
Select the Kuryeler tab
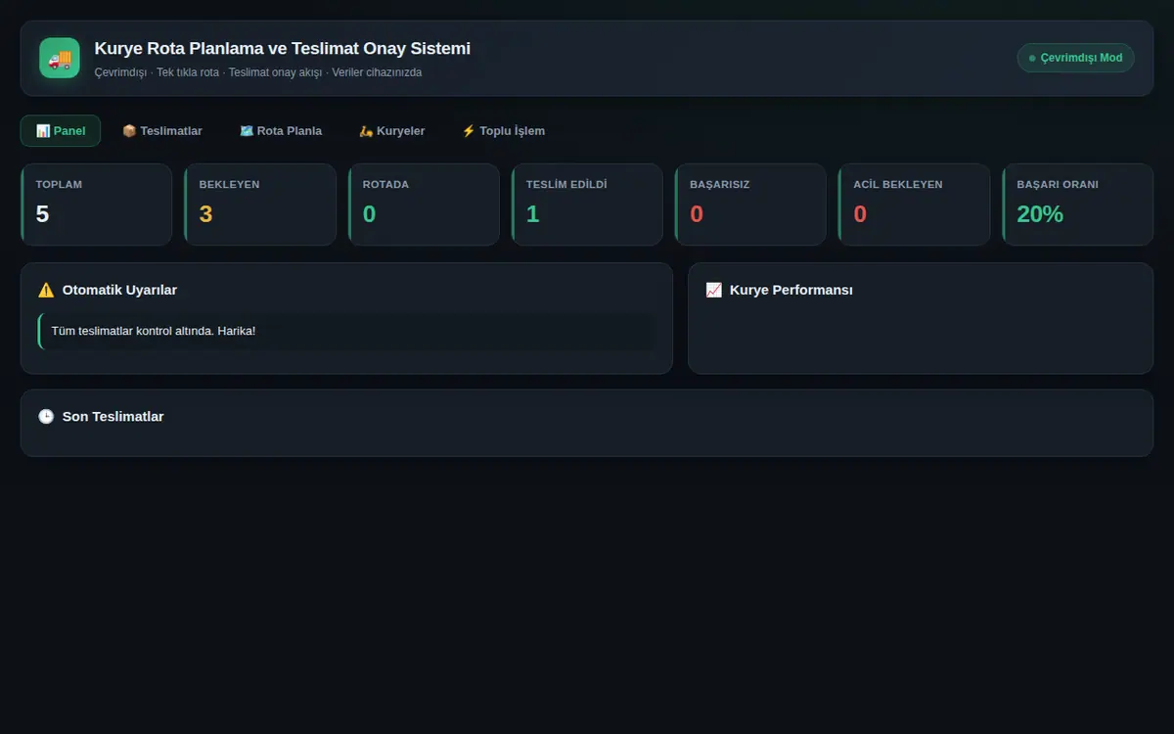(x=392, y=130)
